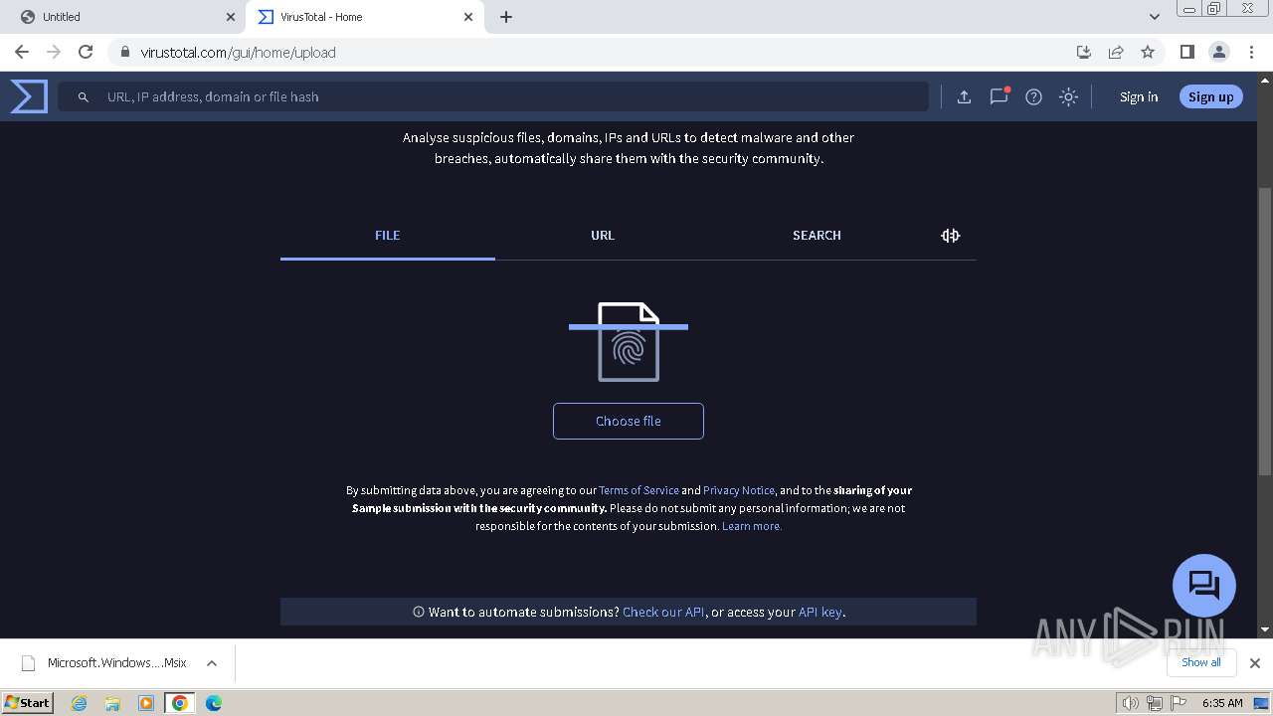This screenshot has height=716, width=1273.
Task: Open the media player taskbar icon
Action: coord(146,703)
